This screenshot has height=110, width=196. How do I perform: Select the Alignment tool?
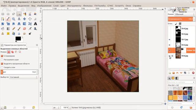pyautogui.click(x=30, y=19)
